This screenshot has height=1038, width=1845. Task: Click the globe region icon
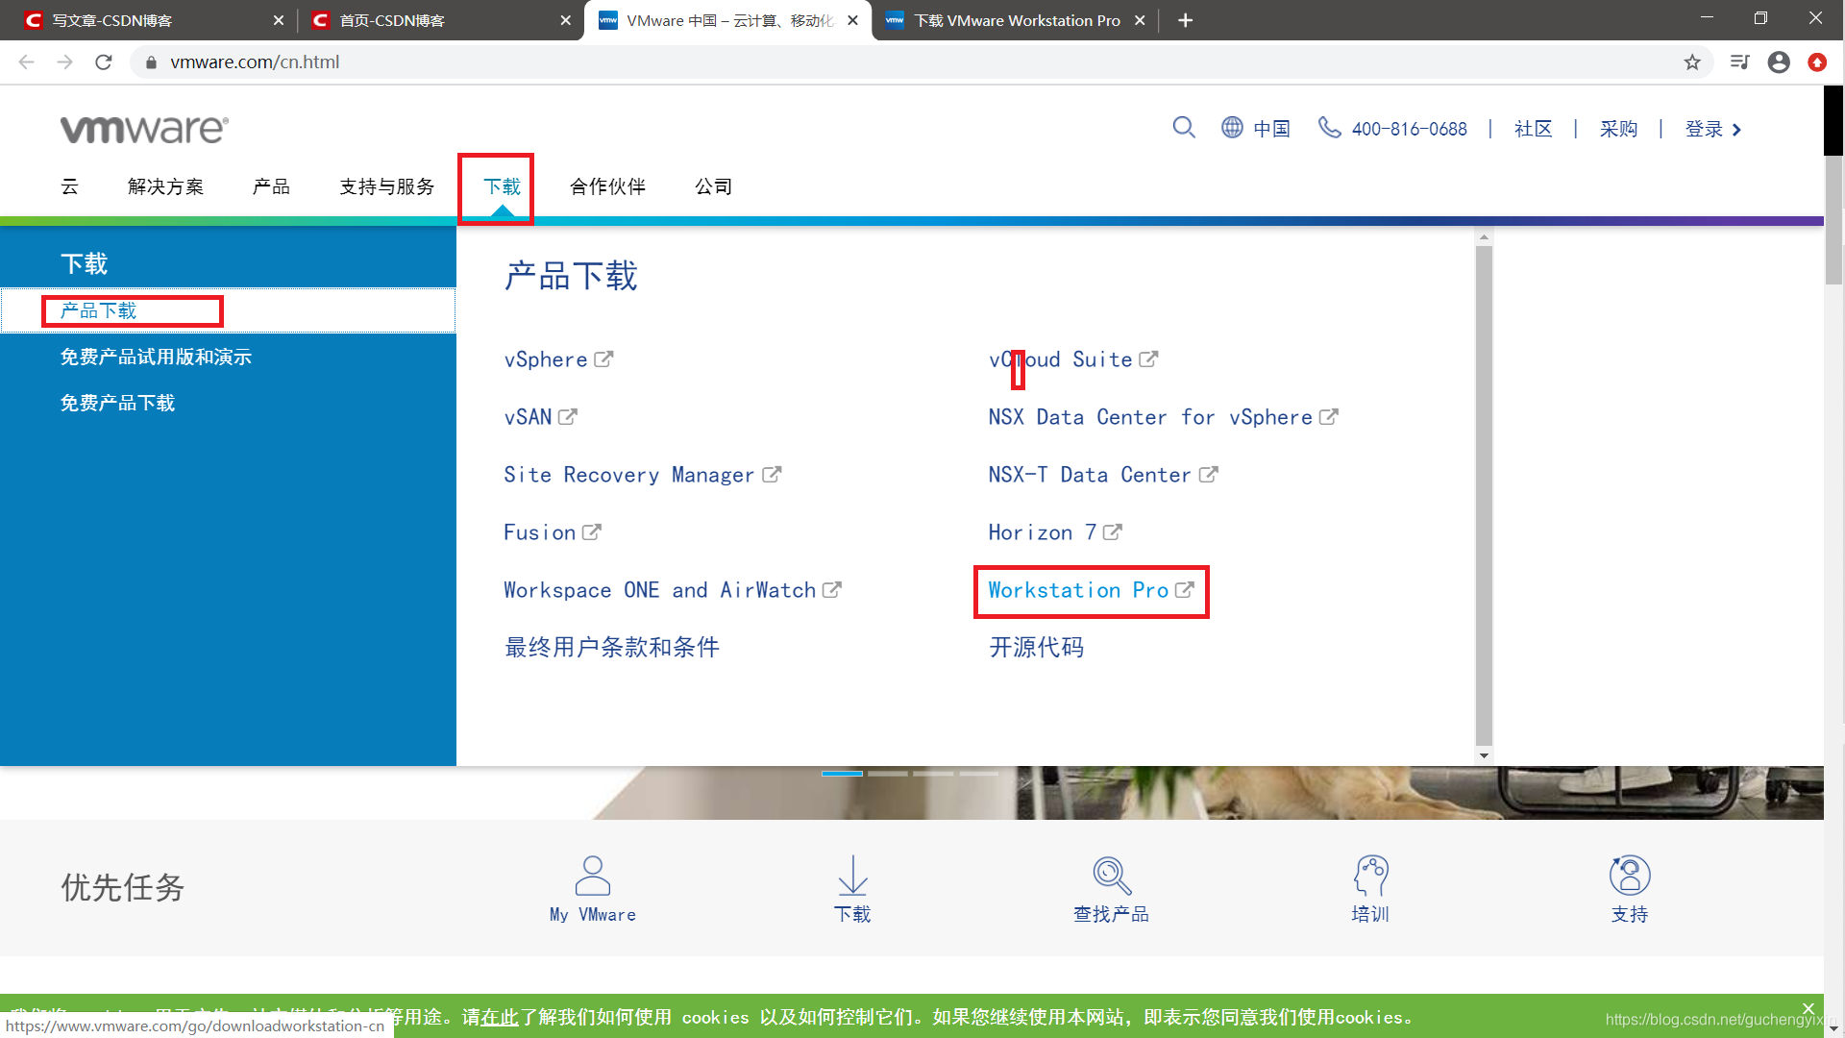pos(1232,128)
